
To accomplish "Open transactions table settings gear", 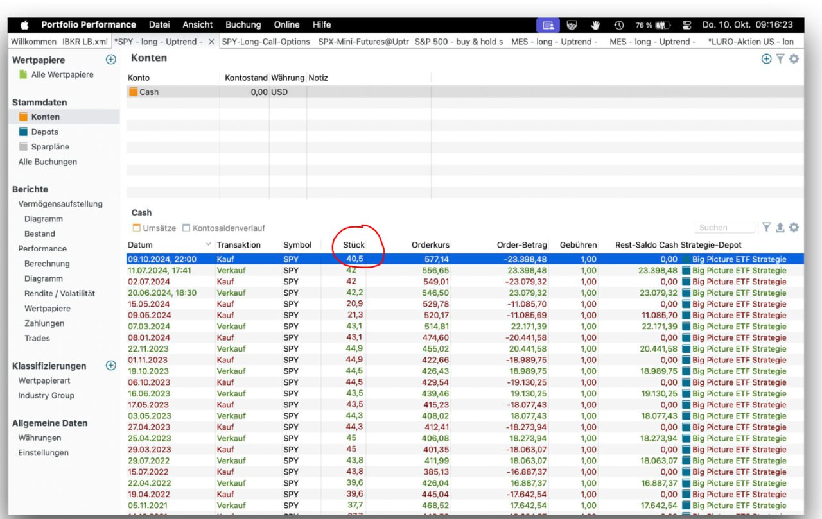I will click(794, 228).
